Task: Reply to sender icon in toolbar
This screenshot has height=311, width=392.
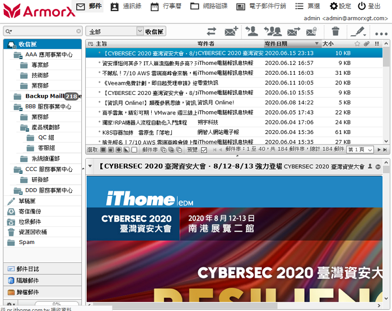Action: coord(252,31)
